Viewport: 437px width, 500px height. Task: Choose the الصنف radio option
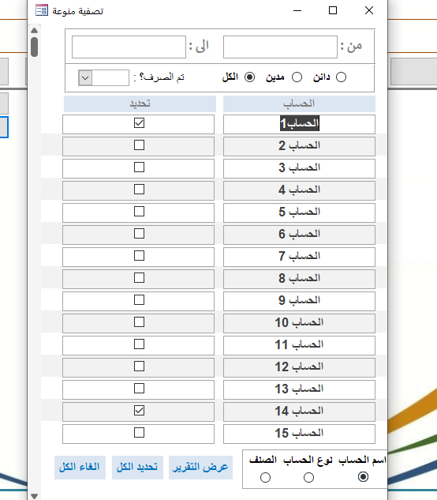point(265,477)
